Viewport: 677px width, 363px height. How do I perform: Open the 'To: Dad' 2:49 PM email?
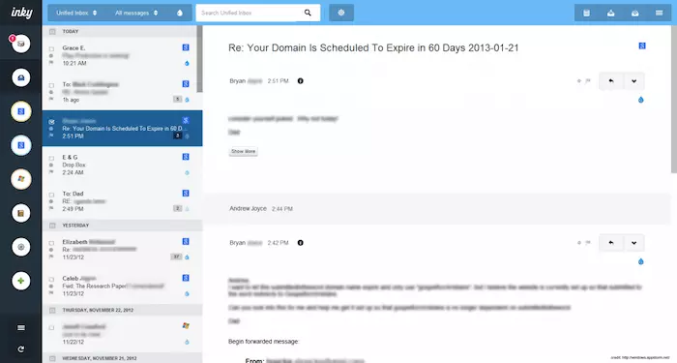point(122,201)
